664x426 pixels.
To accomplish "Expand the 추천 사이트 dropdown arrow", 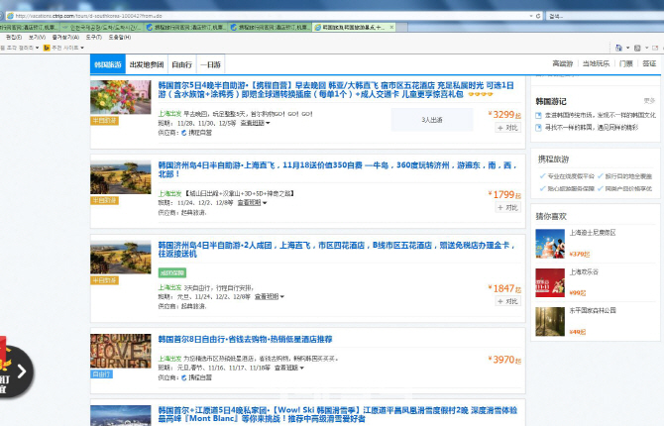I will pos(82,48).
